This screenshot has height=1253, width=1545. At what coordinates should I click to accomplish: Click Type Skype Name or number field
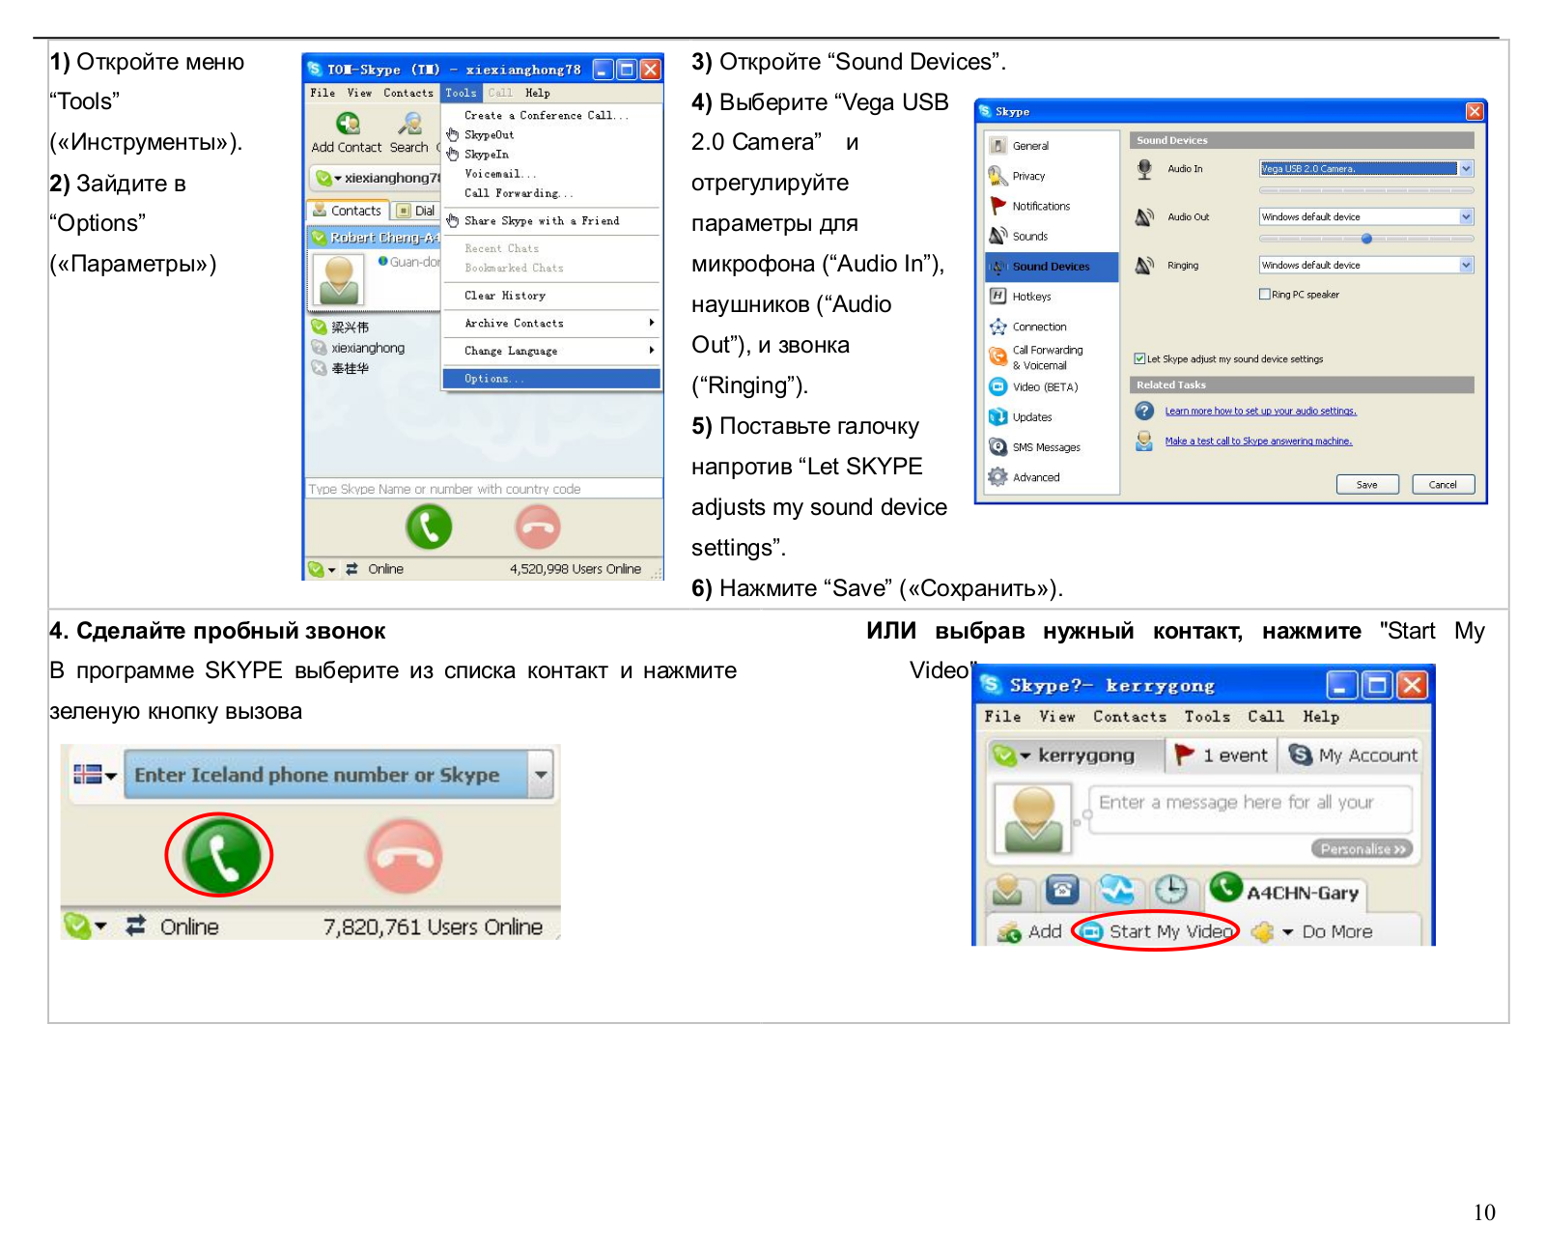tap(484, 489)
